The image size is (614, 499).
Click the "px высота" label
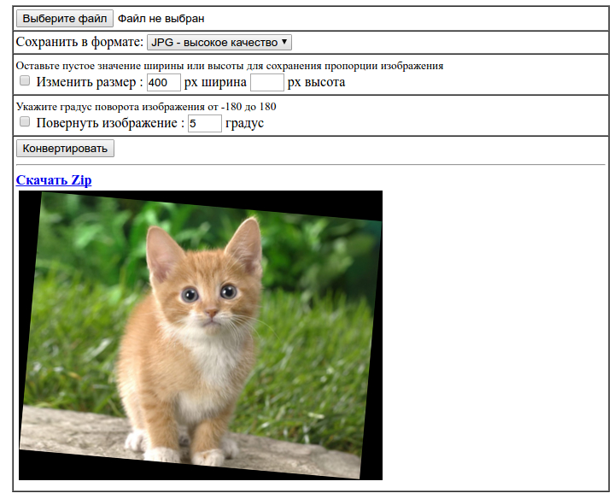point(316,82)
